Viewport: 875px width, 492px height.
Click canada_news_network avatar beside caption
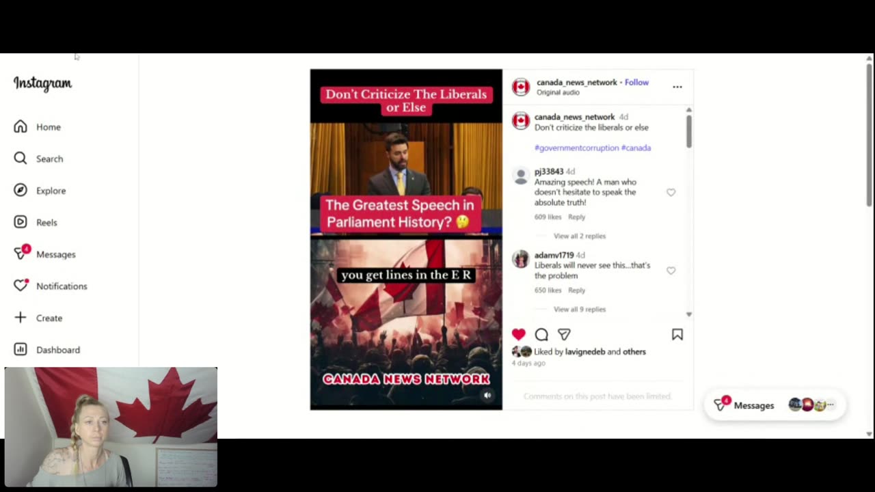click(521, 121)
